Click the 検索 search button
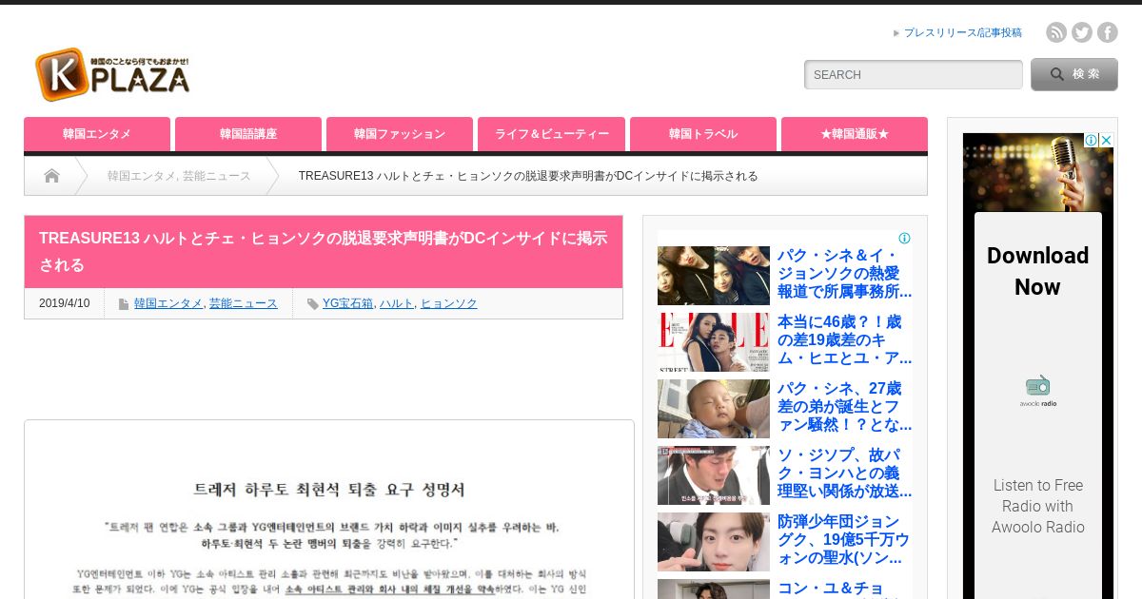 [x=1074, y=74]
